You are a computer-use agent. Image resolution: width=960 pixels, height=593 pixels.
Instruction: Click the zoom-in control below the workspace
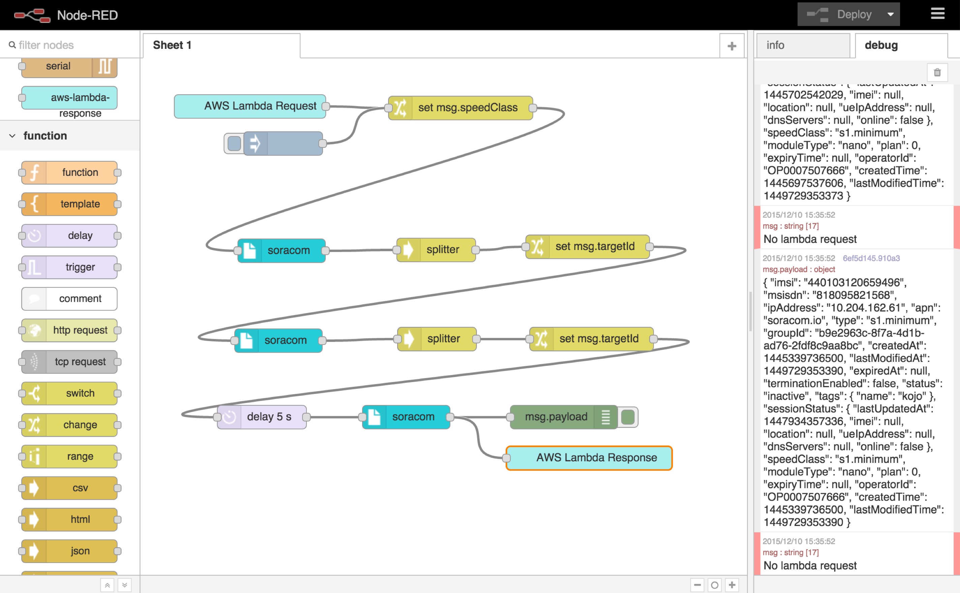coord(732,585)
